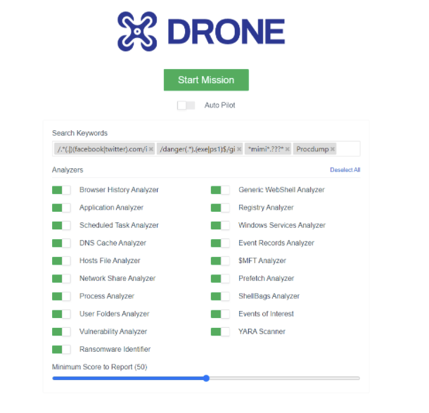This screenshot has height=413, width=429.
Task: Disable the DNS Cache Analyzer
Action: 61,243
